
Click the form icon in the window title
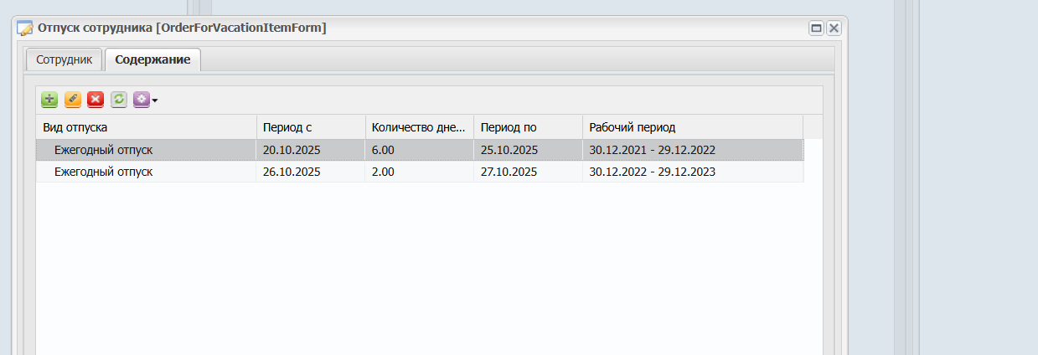(x=25, y=28)
